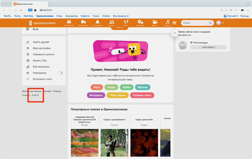Click the Купить ОКи icon
Screen dimensions: 252x159
28,60
